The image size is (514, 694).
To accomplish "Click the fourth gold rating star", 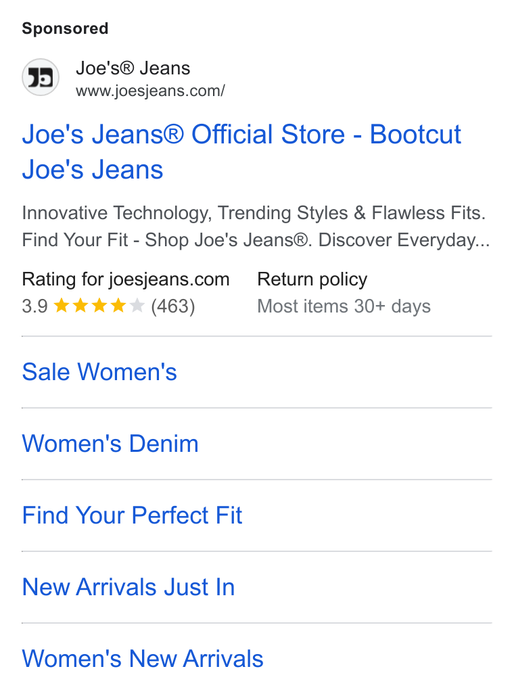I will point(118,305).
